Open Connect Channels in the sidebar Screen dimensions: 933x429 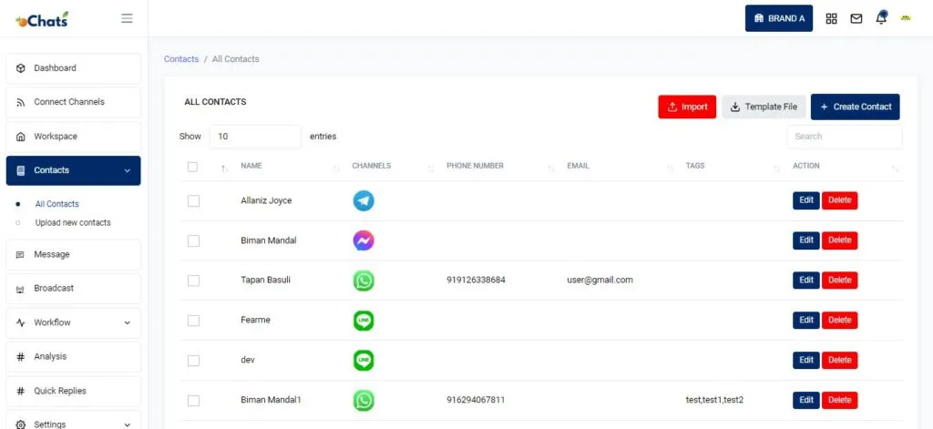coord(74,102)
